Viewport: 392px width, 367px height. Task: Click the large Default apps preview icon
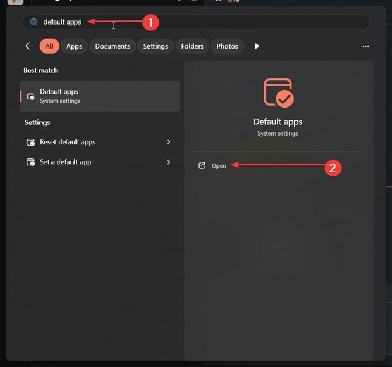(278, 92)
